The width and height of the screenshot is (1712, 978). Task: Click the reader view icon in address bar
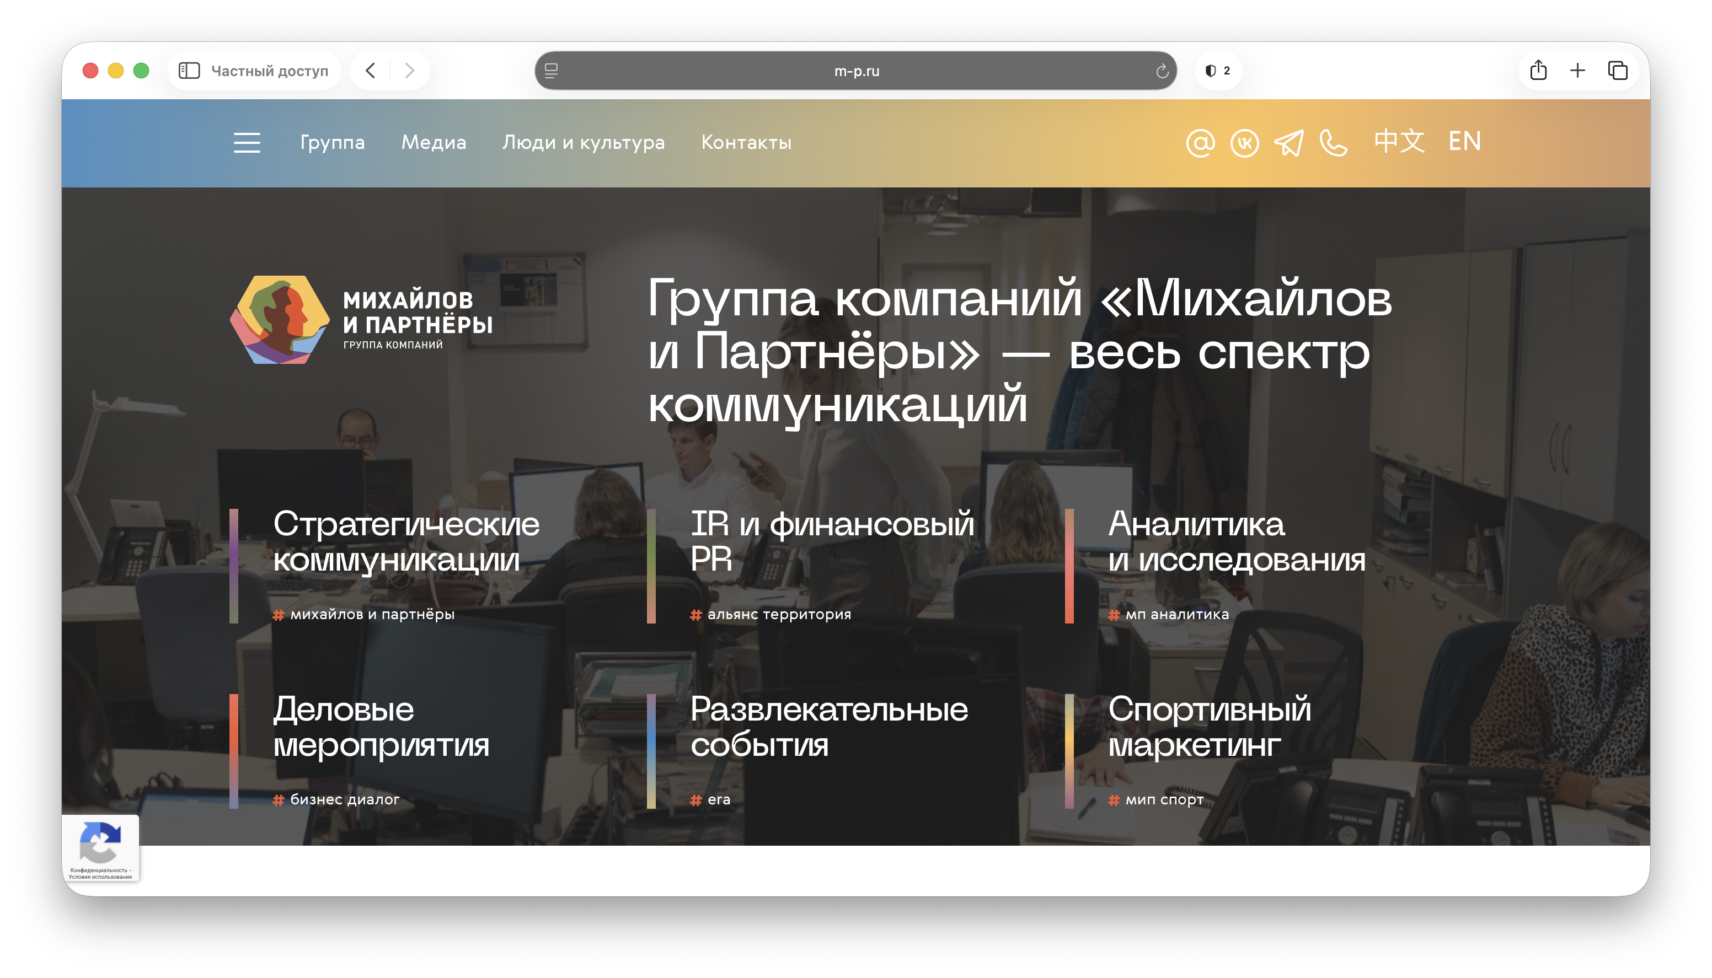[x=552, y=71]
